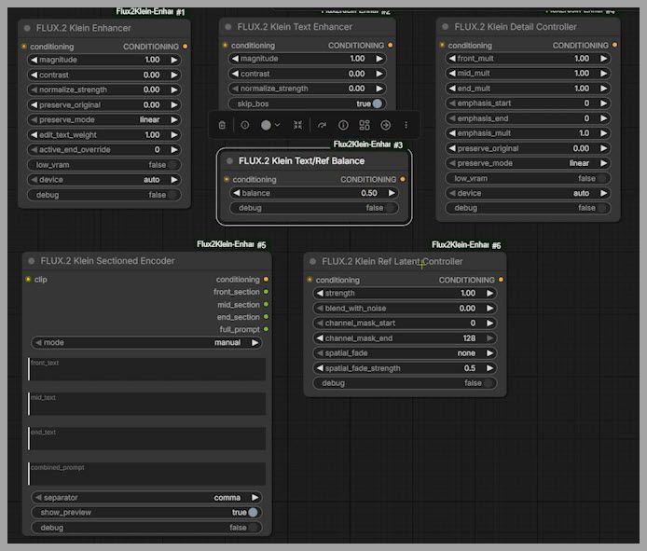Click the combined_prompt text area
Viewport: 647px width, 551px height.
click(146, 475)
